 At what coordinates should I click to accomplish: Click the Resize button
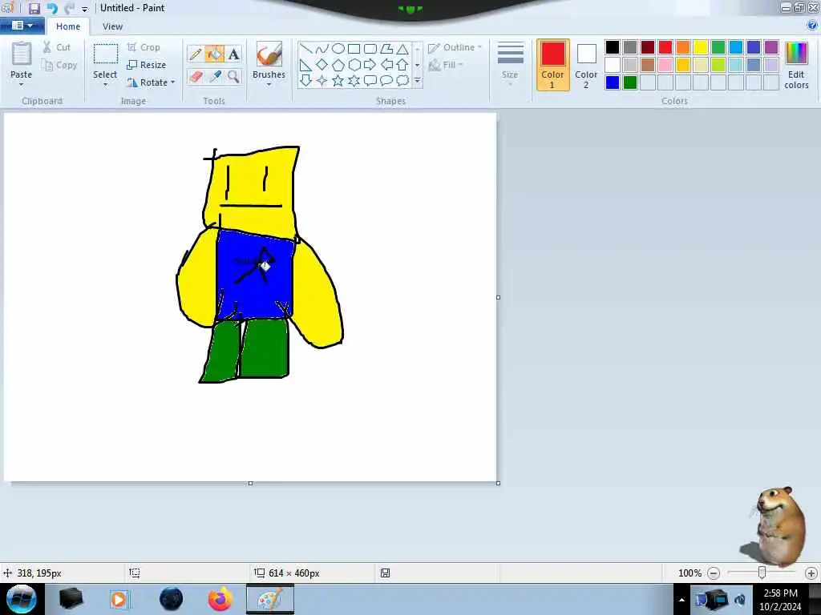(x=147, y=65)
